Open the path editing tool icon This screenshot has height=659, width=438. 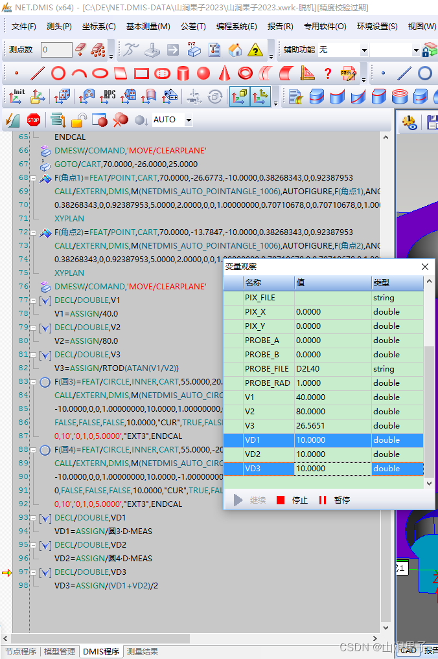click(349, 74)
